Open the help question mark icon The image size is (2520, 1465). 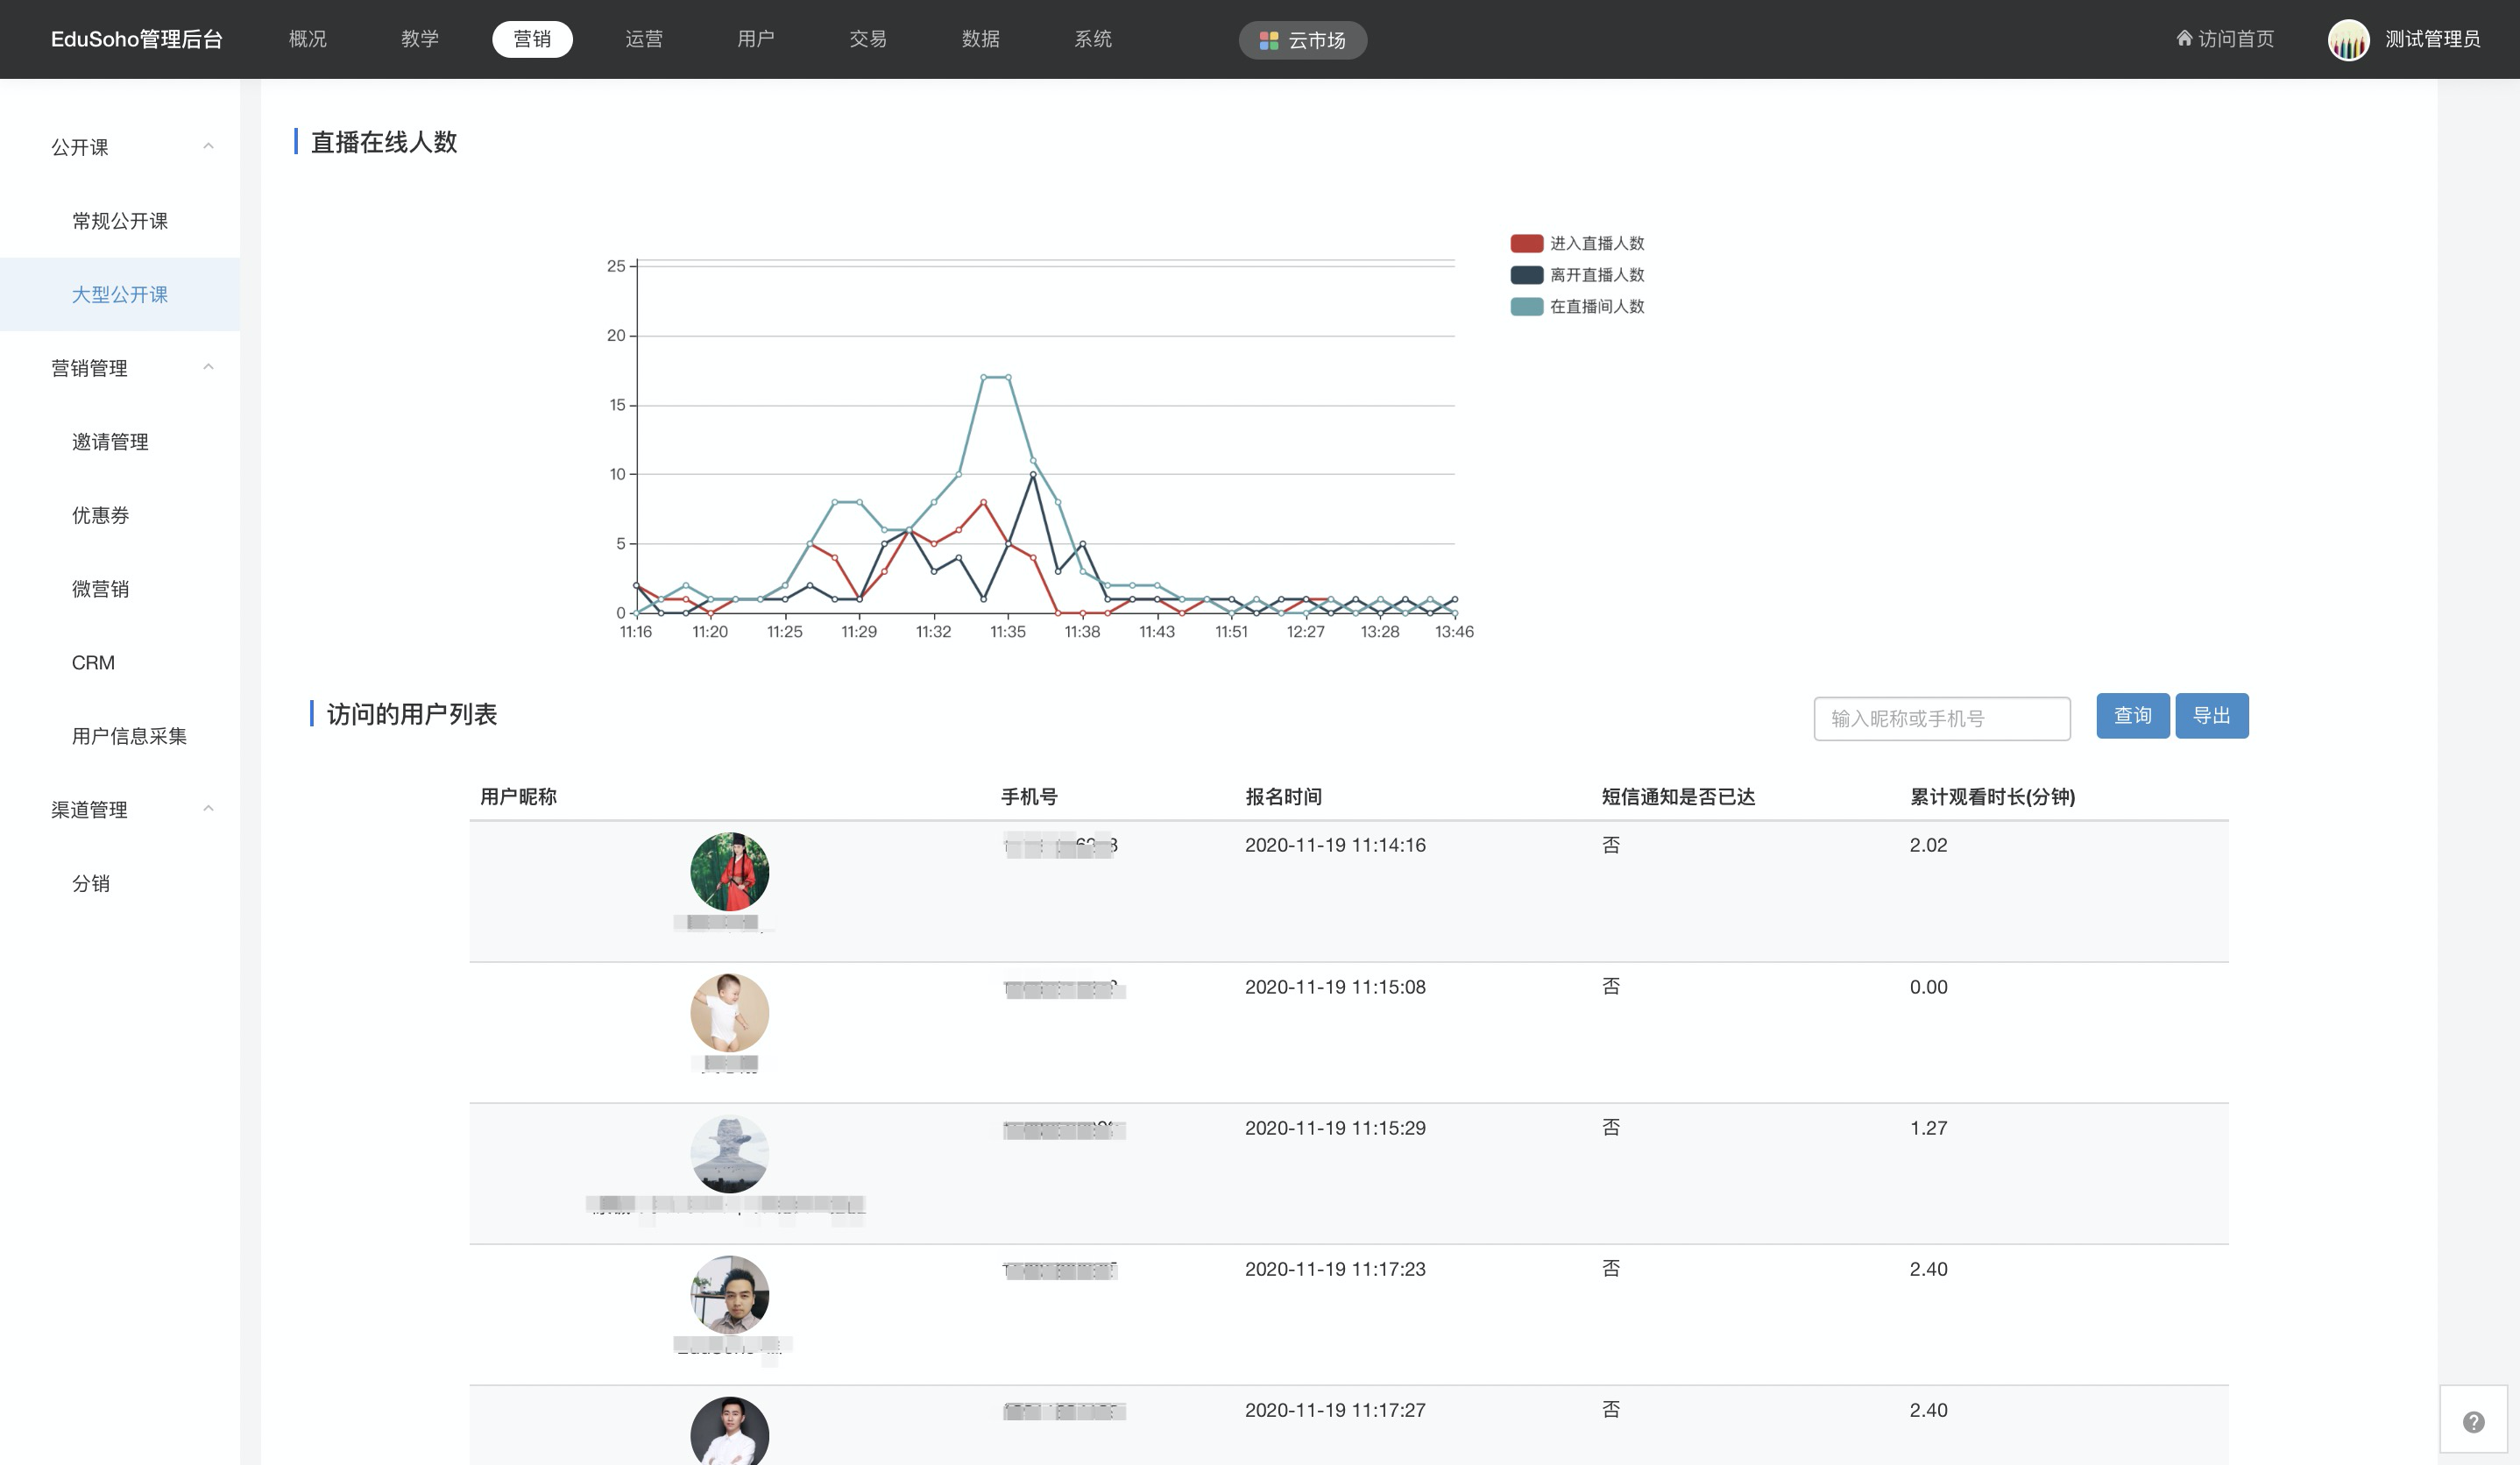tap(2473, 1421)
